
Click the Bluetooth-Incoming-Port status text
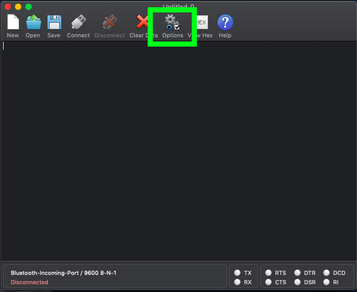point(63,272)
